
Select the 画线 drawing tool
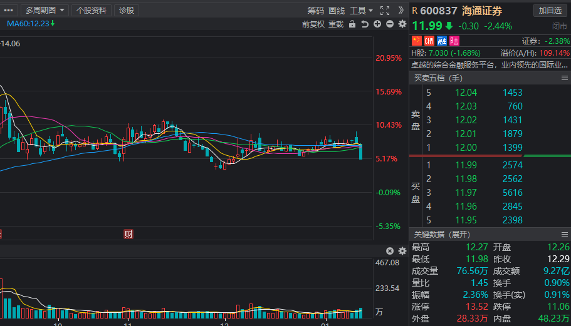337,11
